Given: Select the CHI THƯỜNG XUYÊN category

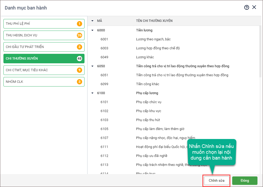Looking at the screenshot, I should [44, 59].
